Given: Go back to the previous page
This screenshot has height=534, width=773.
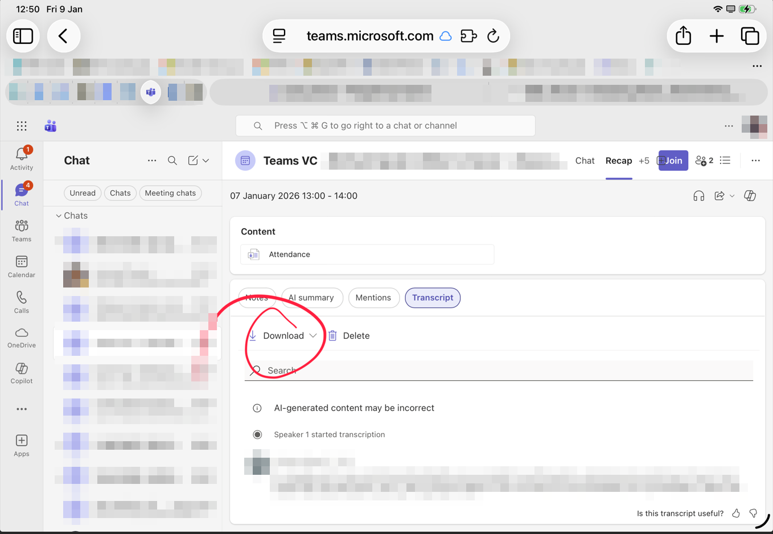Looking at the screenshot, I should point(63,36).
